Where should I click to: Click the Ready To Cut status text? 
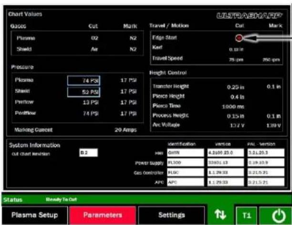tap(61, 200)
